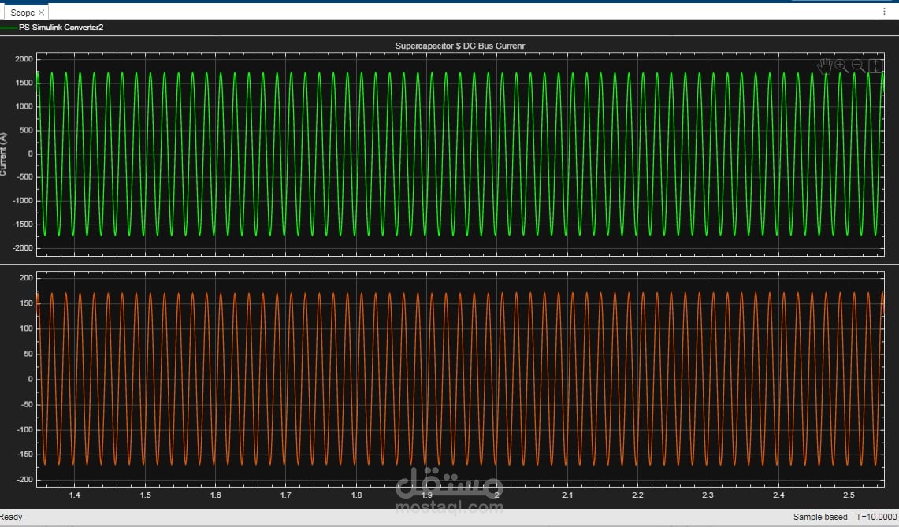Activate the Zoom Out magnifier tool
The height and width of the screenshot is (527, 899).
pos(858,66)
